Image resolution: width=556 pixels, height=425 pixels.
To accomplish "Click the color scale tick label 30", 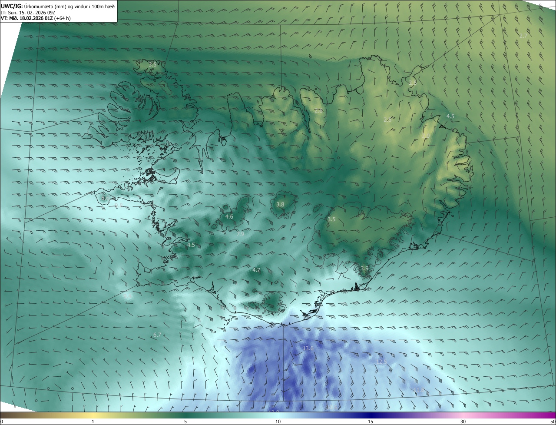I will click(463, 422).
